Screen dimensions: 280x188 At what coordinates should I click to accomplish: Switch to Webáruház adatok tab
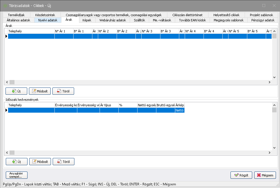[x=113, y=20]
